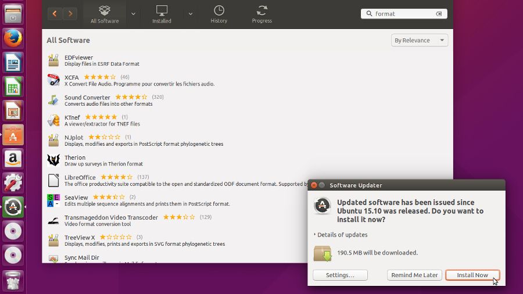Launch LibreOffice Impress from the launcher

(x=13, y=110)
